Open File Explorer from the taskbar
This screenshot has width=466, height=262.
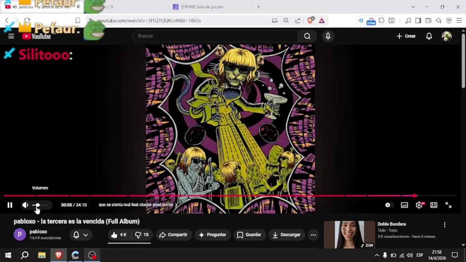(x=42, y=255)
